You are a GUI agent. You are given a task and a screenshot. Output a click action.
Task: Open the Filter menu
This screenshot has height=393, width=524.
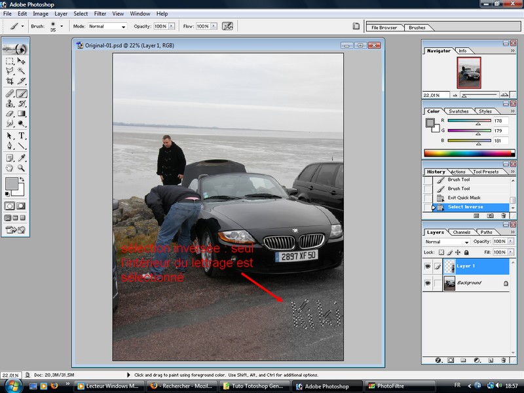[100, 14]
